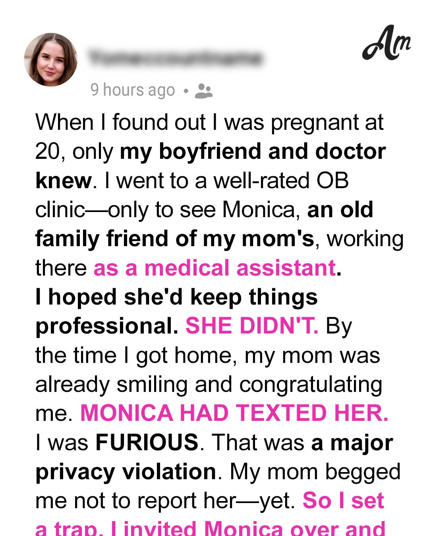Click the '9 hours ago' timestamp
429x536 pixels.
point(133,91)
